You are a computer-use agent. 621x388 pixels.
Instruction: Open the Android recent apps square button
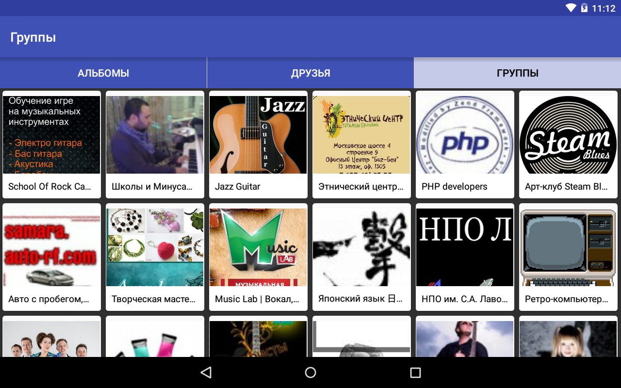click(x=415, y=372)
